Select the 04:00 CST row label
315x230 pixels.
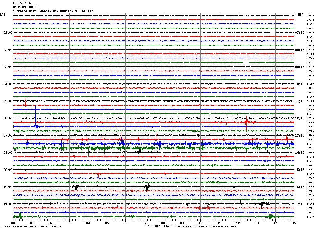coord(8,84)
